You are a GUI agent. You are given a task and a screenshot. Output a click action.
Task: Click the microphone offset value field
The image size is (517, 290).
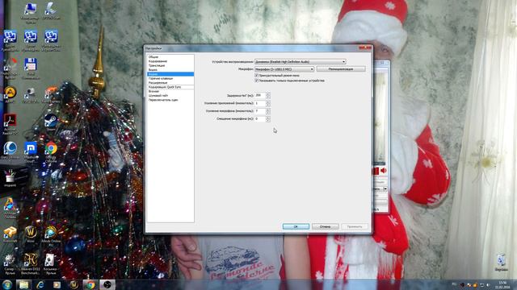[x=260, y=118]
